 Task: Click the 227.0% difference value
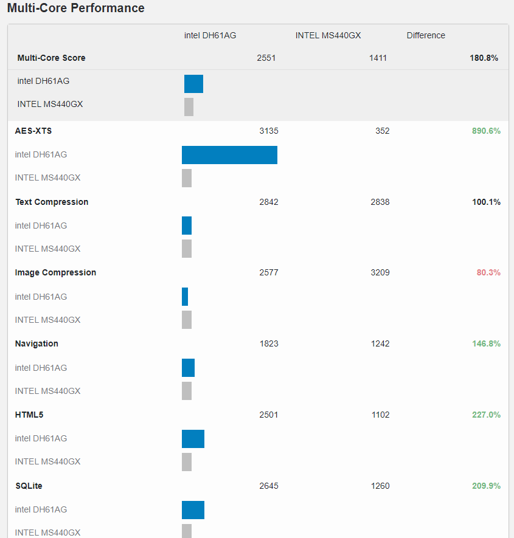tap(486, 415)
